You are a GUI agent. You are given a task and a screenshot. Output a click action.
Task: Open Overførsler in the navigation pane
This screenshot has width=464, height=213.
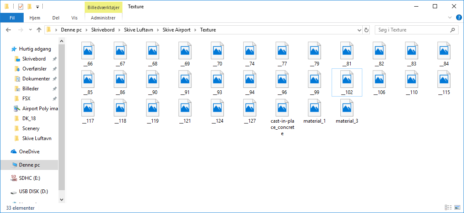(34, 69)
